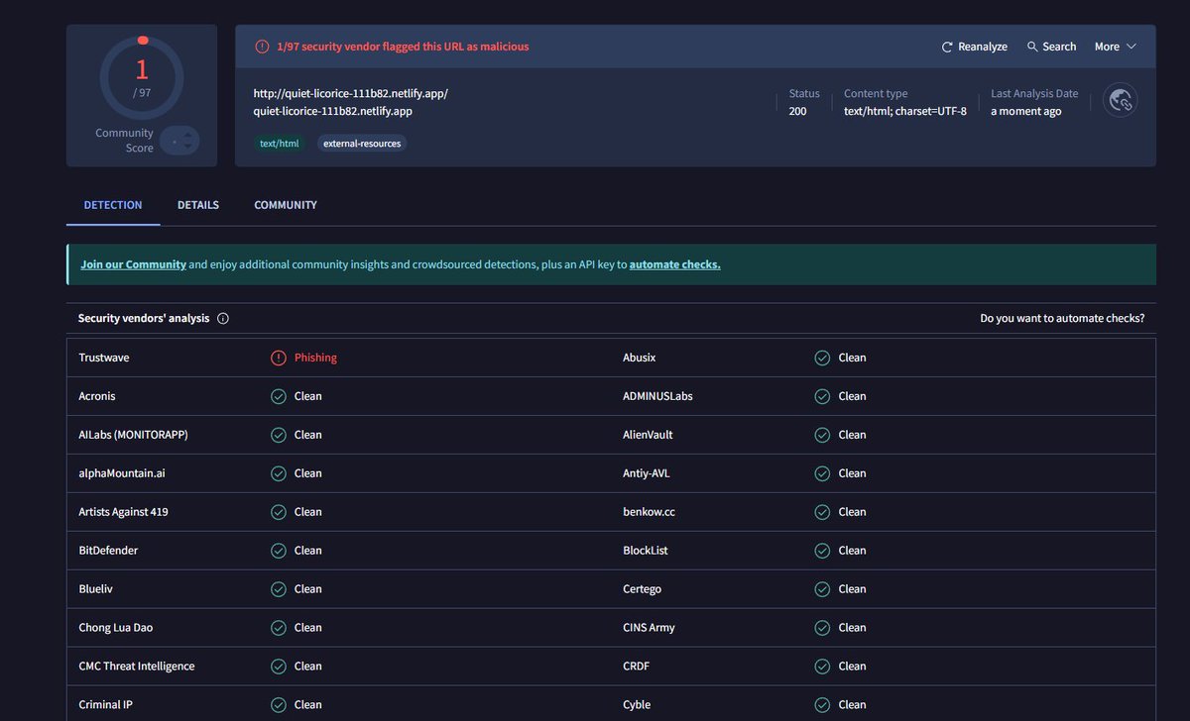The width and height of the screenshot is (1190, 721).
Task: Click the Clean checkmark icon for Cyble
Action: click(x=822, y=705)
